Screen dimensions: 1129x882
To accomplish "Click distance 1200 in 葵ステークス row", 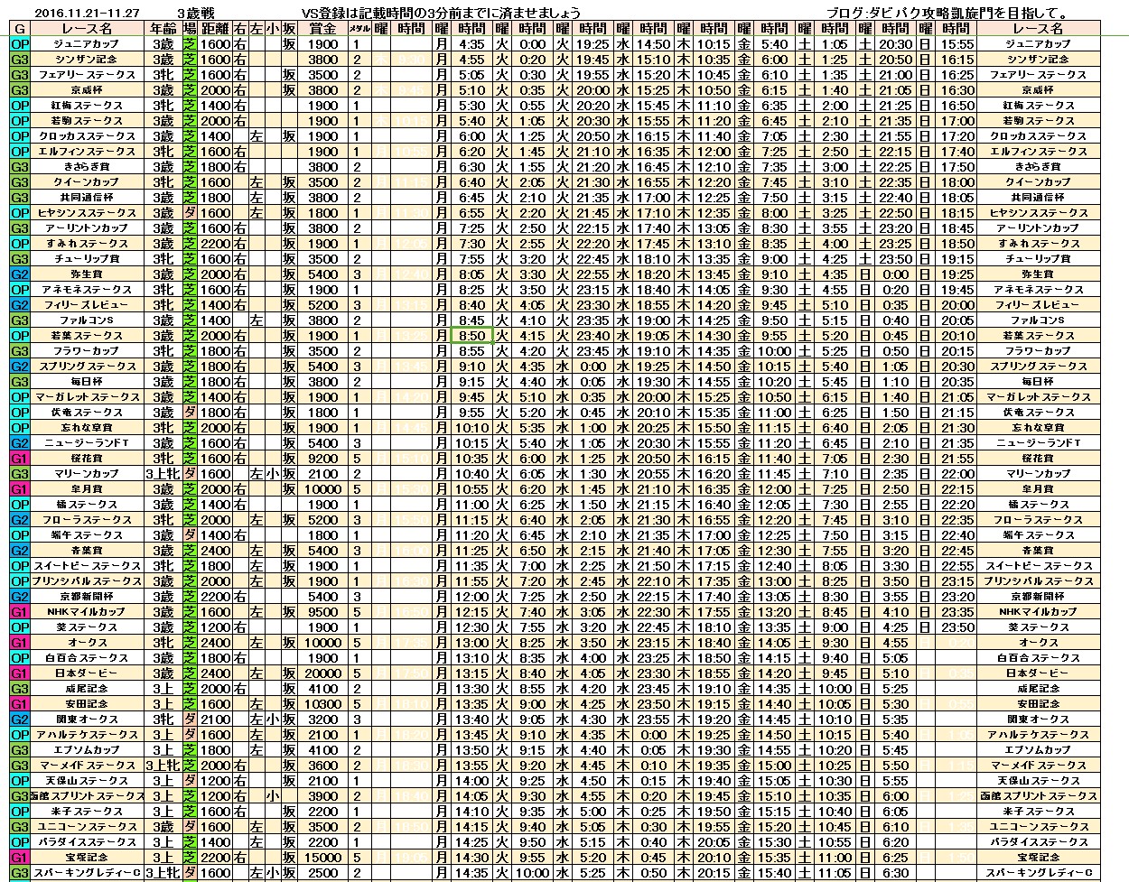I will (215, 627).
